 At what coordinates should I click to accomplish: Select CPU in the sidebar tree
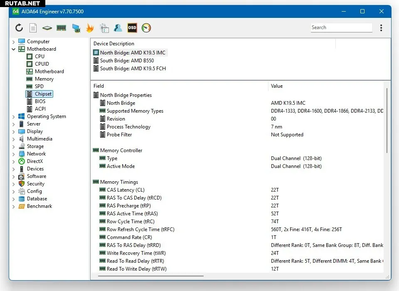point(36,57)
